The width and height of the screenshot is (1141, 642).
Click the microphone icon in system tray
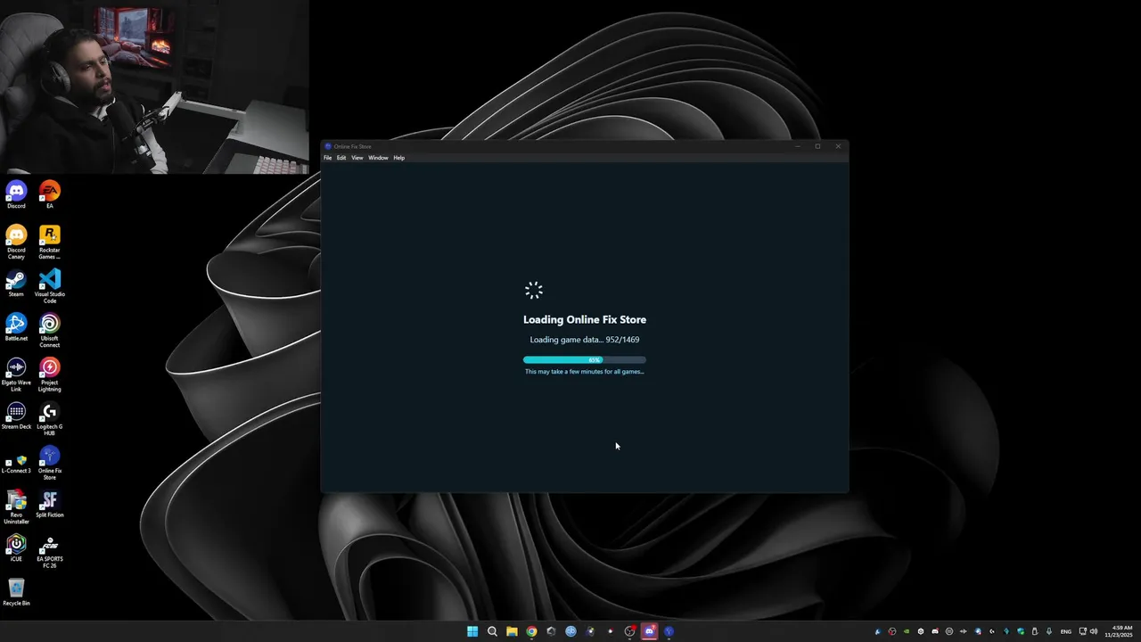pyautogui.click(x=1049, y=631)
